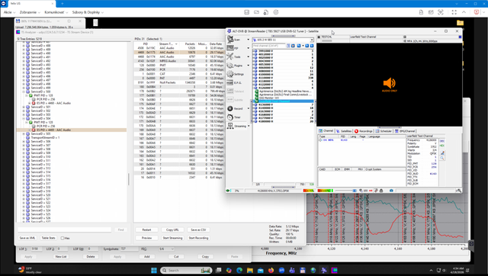
Task: Click the Windows taskbar Search box
Action: tap(186, 270)
